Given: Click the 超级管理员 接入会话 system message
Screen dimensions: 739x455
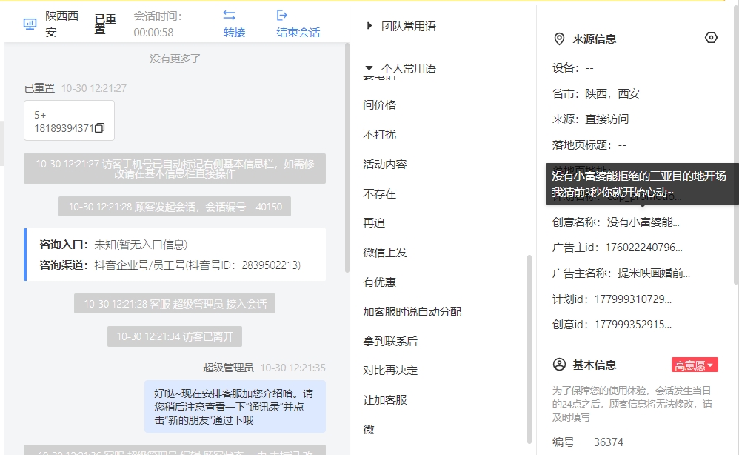Looking at the screenshot, I should tap(175, 304).
